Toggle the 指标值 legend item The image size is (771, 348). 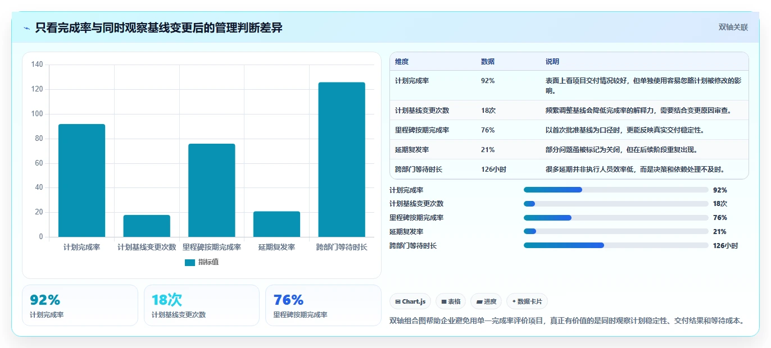pos(202,262)
